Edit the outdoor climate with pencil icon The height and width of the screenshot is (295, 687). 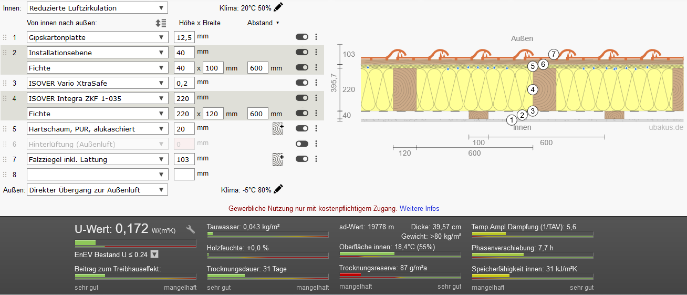click(x=278, y=189)
